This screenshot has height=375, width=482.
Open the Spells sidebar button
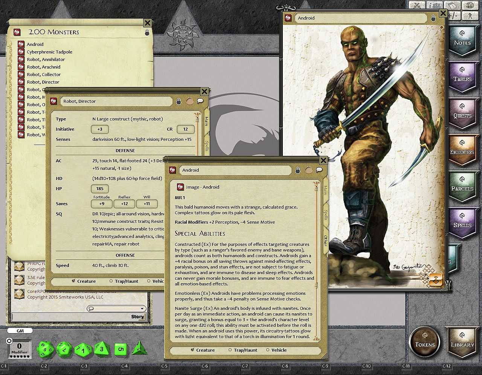point(462,225)
